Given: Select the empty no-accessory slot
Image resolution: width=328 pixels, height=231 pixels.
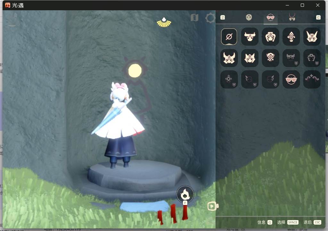Looking at the screenshot, I should coord(229,37).
